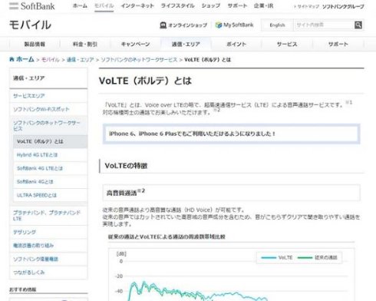Select the ポイント tab

tap(236, 45)
